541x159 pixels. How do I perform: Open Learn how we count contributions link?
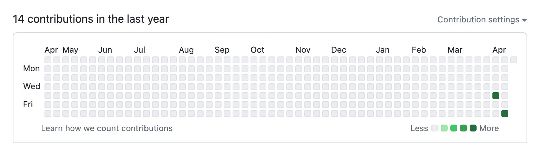[107, 128]
